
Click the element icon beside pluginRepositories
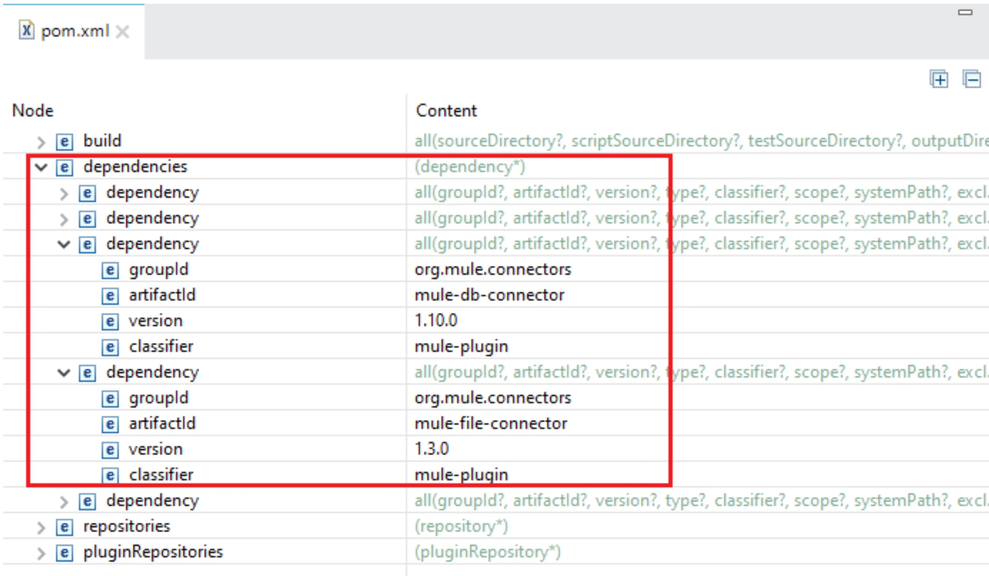pos(64,553)
